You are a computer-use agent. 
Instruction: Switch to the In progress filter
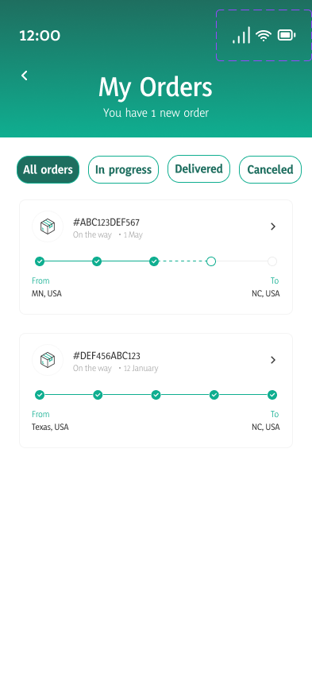point(123,170)
